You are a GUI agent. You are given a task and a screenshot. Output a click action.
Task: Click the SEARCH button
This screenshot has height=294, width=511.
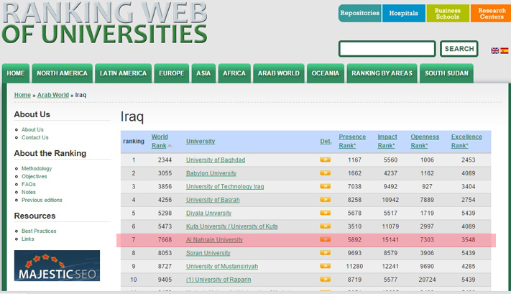pyautogui.click(x=459, y=49)
